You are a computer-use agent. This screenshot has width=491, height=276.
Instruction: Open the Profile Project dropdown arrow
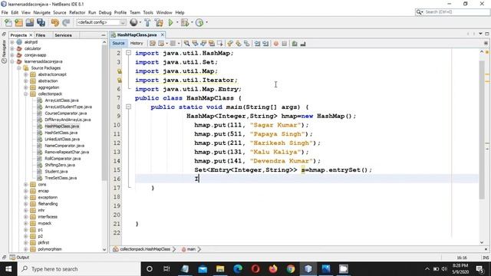point(206,22)
